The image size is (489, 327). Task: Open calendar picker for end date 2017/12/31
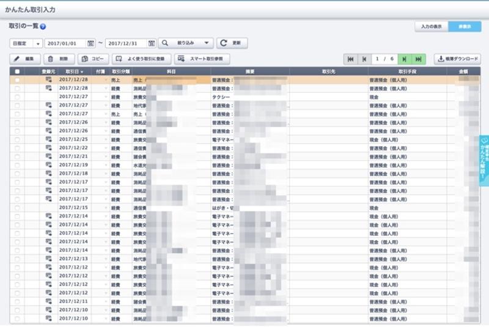click(152, 43)
